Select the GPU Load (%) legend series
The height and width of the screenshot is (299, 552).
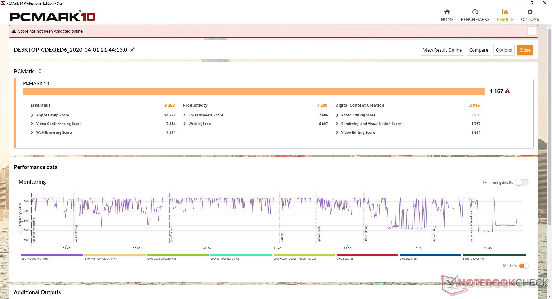click(367, 255)
